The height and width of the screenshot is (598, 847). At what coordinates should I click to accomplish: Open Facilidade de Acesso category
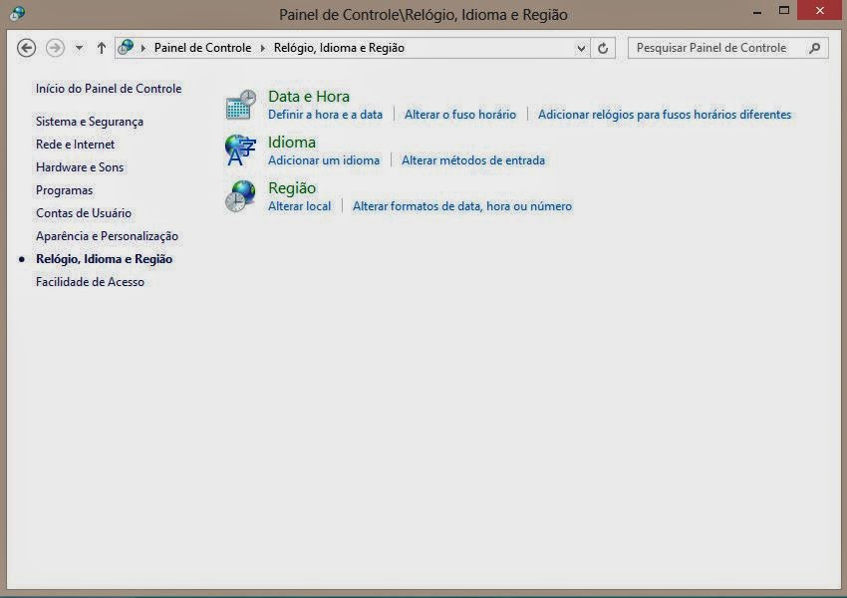coord(91,282)
